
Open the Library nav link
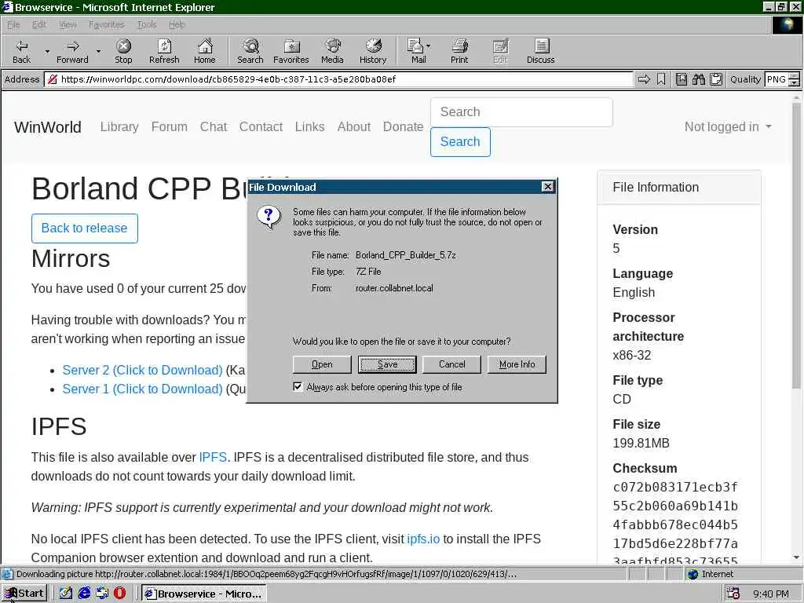(119, 126)
